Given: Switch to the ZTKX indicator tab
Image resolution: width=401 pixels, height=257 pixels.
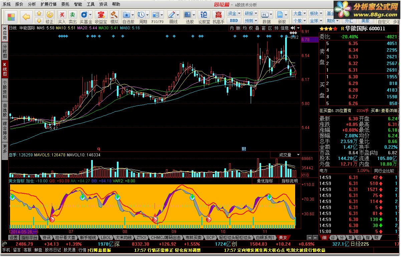Looking at the screenshot, I should (142, 238).
